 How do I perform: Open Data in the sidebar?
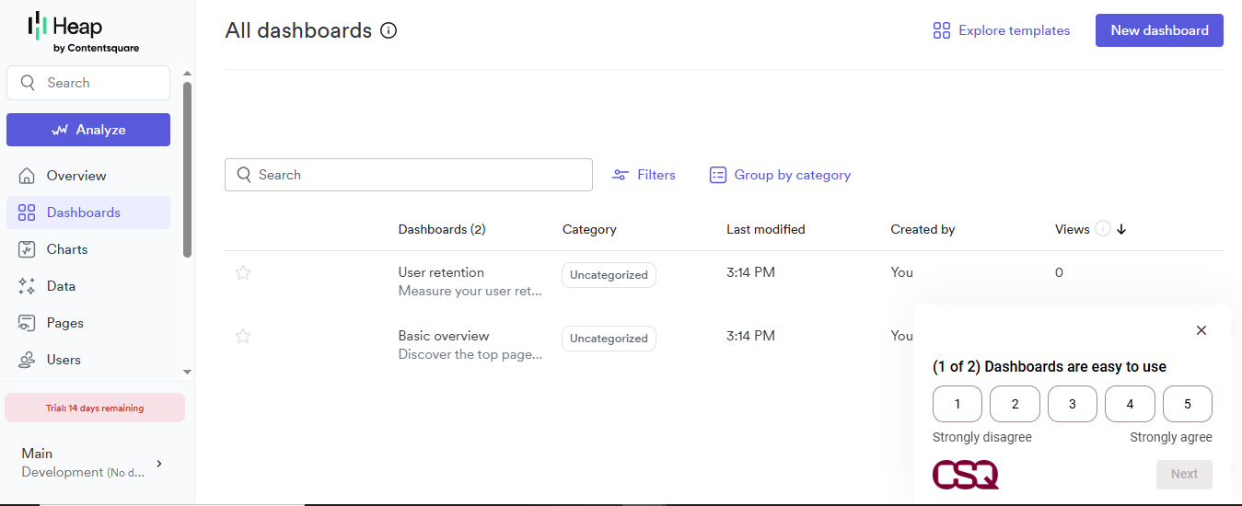88,286
